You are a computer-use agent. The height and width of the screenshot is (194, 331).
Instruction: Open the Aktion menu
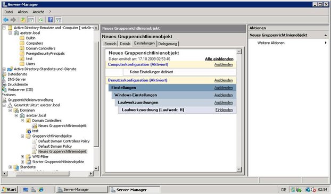[22, 12]
